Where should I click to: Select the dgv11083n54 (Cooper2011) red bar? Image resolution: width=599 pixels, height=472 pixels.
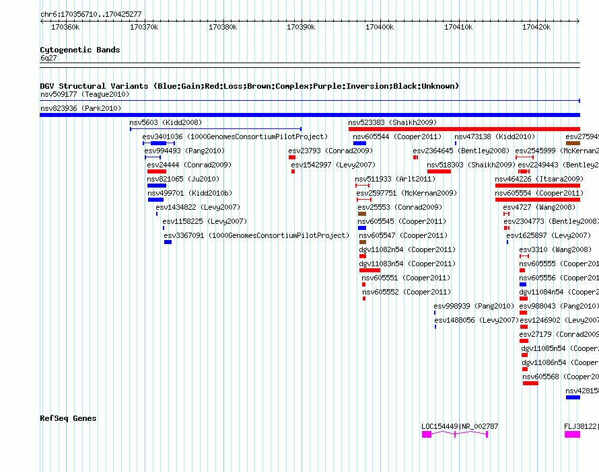tap(369, 270)
